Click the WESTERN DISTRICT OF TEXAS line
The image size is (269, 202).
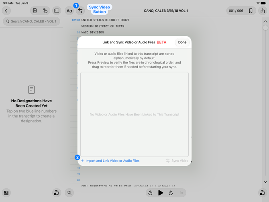click(x=103, y=26)
